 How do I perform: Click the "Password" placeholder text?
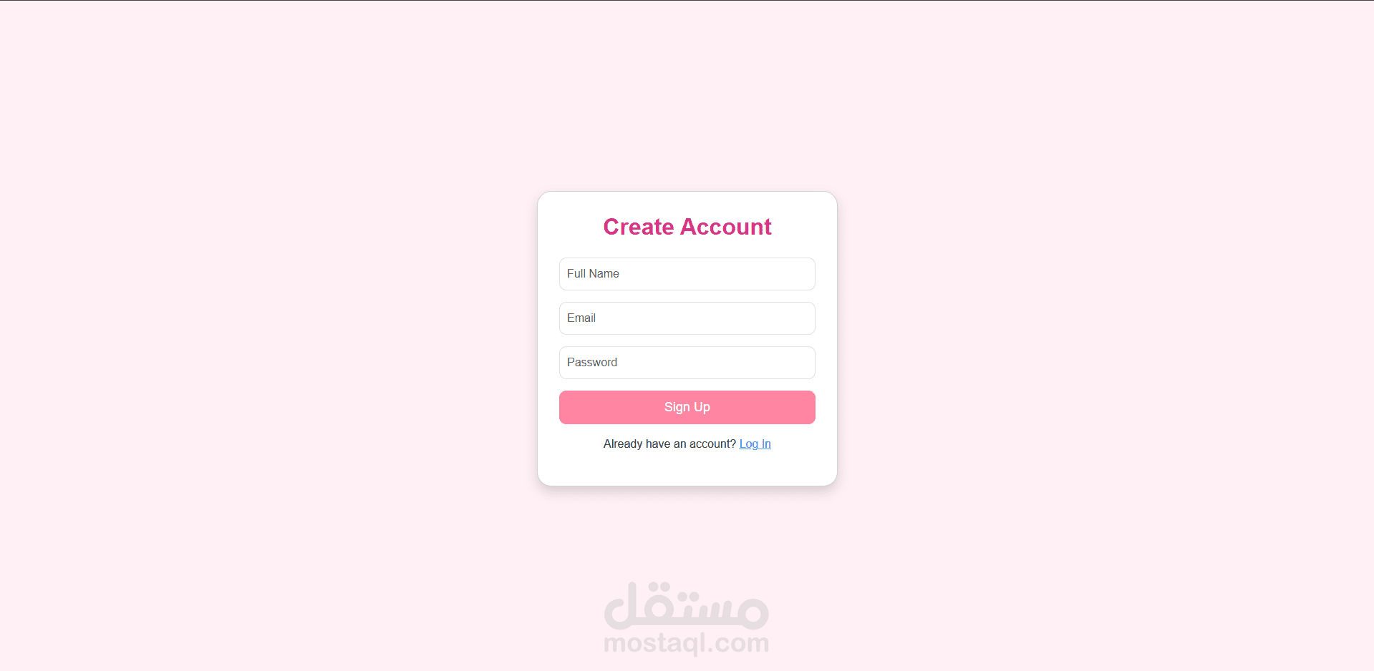point(592,363)
